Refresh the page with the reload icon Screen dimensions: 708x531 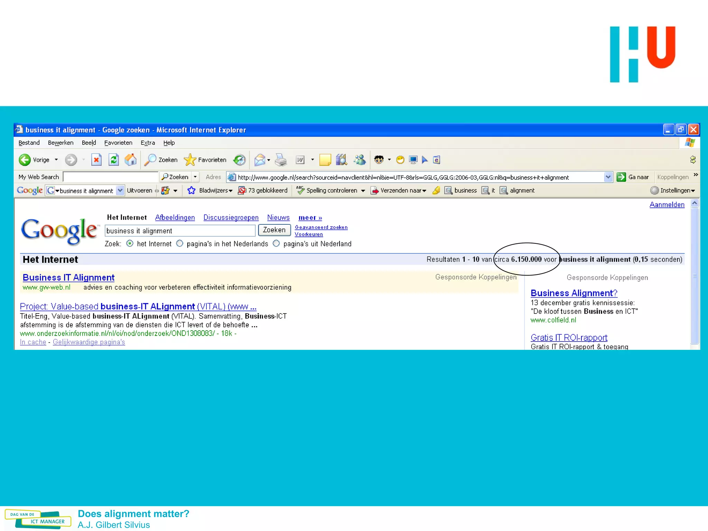click(x=113, y=160)
